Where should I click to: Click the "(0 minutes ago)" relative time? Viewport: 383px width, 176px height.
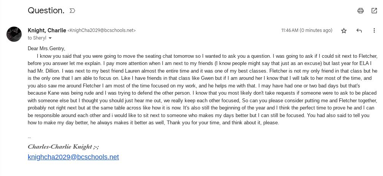(316, 30)
